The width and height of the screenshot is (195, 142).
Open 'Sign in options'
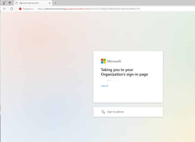128,112
